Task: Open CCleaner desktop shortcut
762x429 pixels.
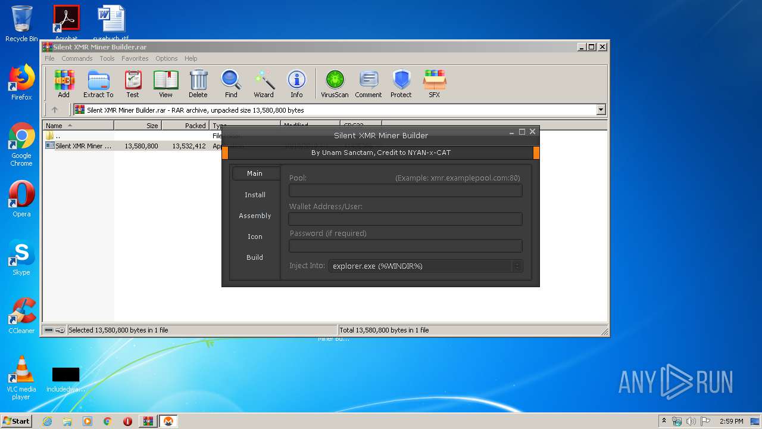Action: [x=21, y=316]
